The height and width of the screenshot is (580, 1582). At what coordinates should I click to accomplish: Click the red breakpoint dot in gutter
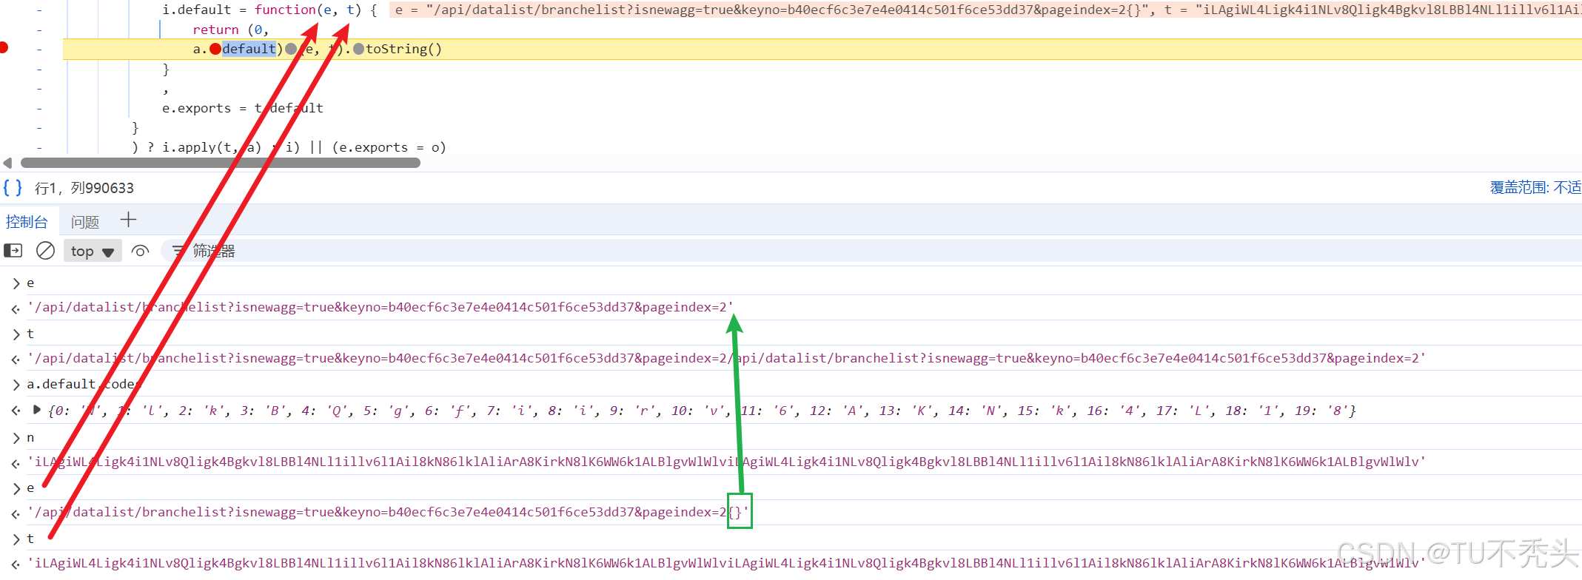(x=4, y=48)
